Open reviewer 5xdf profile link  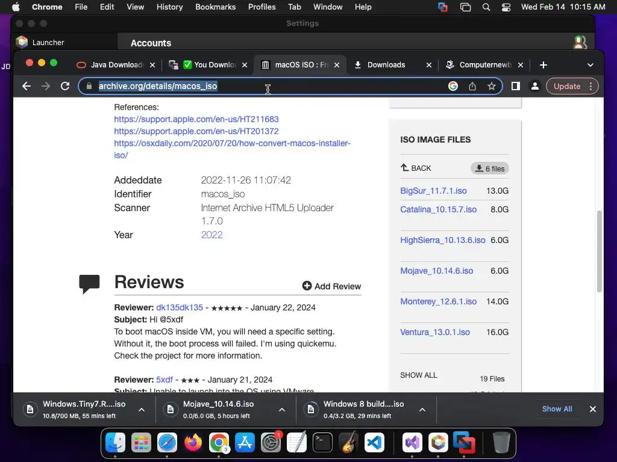(x=164, y=380)
